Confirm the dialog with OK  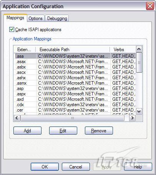click(45, 167)
